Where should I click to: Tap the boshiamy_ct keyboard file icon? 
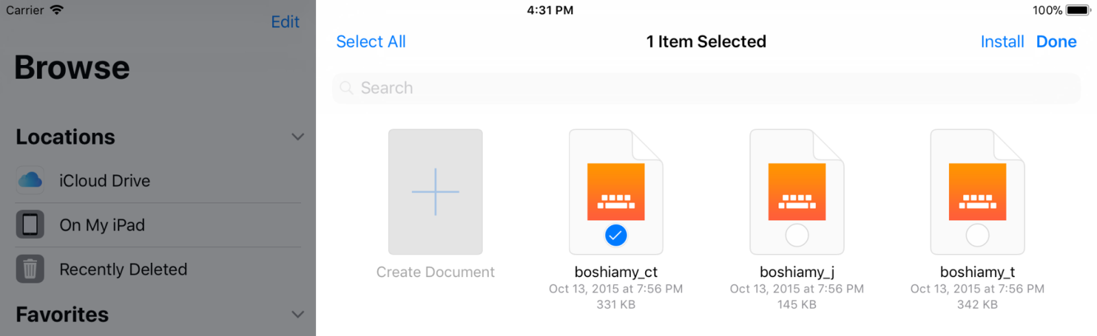(616, 192)
